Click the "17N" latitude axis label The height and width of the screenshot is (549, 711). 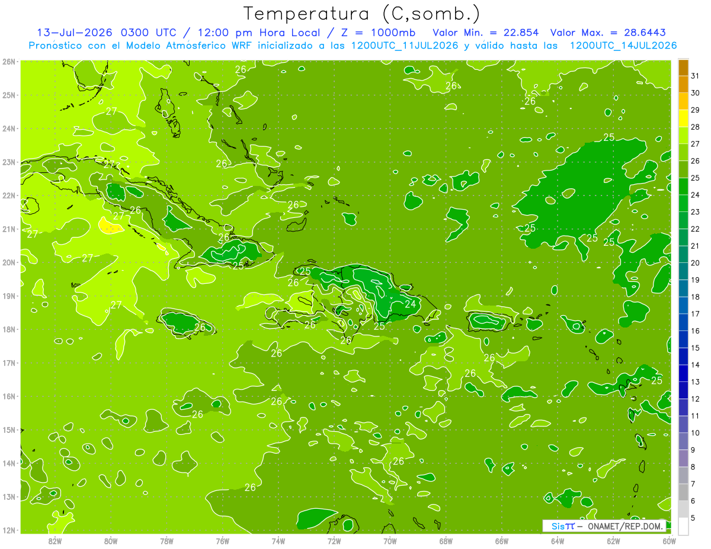coord(9,363)
